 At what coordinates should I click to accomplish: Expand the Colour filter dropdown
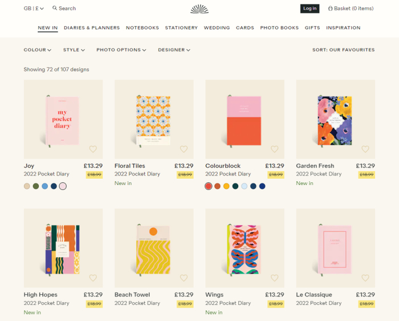pos(38,50)
